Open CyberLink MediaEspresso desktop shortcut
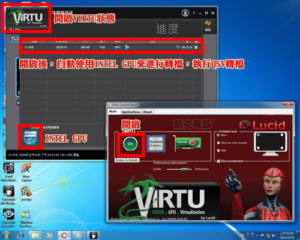This screenshot has width=300, height=240. [x=8, y=195]
